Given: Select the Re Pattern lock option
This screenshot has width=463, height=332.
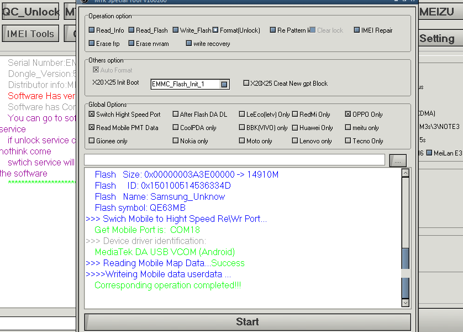Looking at the screenshot, I should 290,30.
